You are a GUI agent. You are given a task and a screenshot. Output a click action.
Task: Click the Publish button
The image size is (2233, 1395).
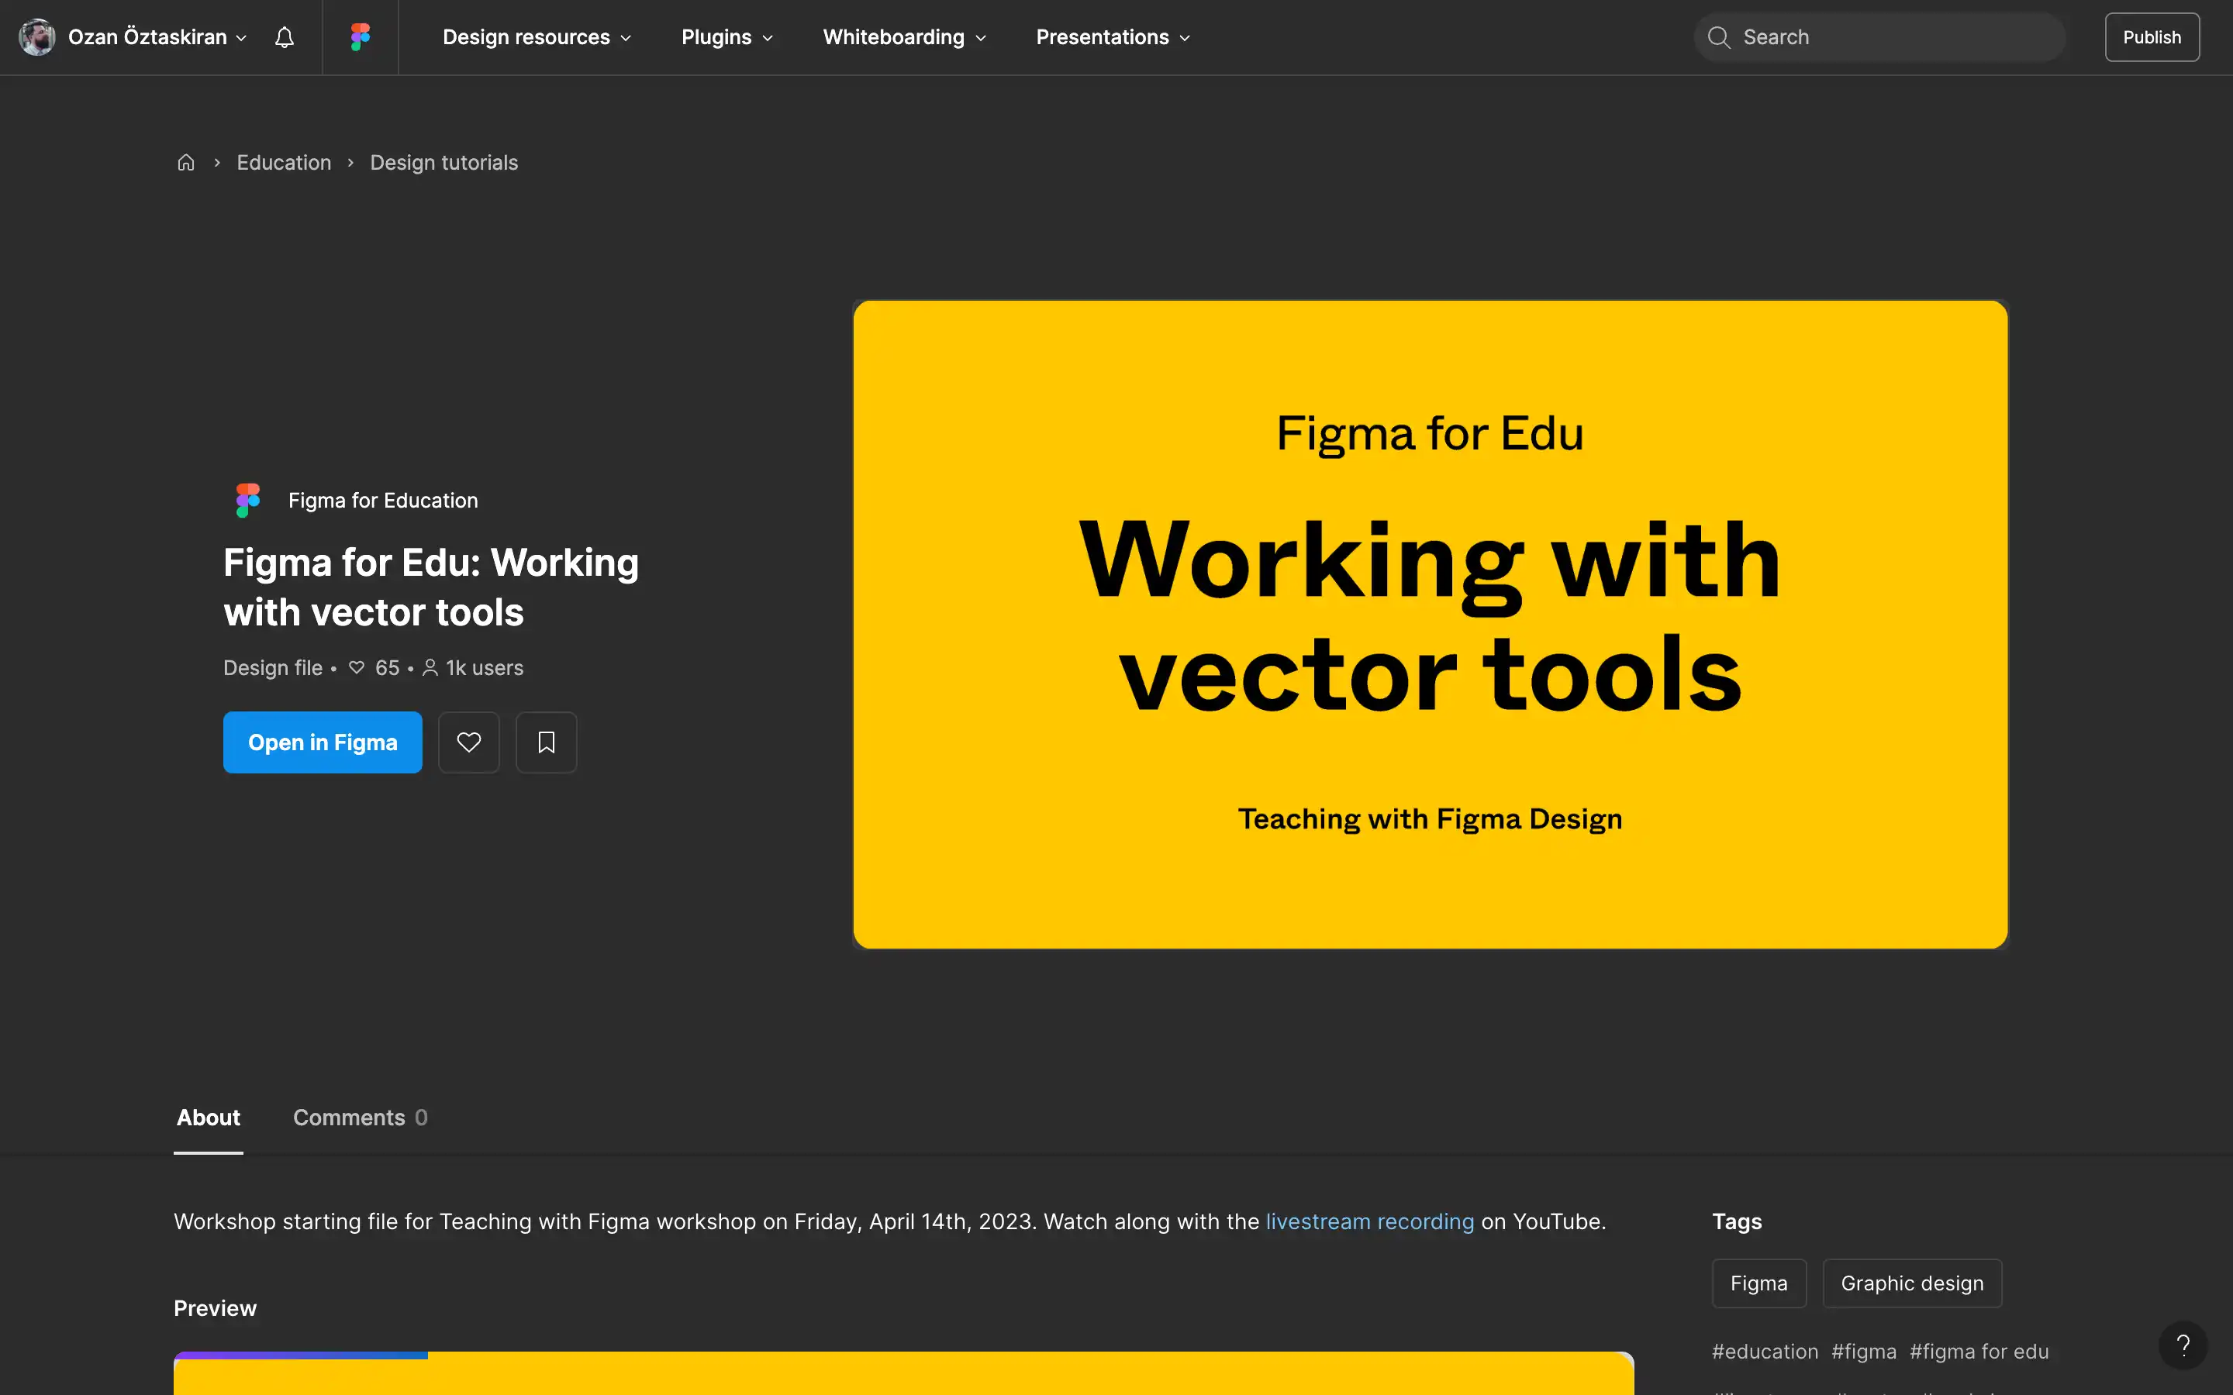(x=2152, y=37)
